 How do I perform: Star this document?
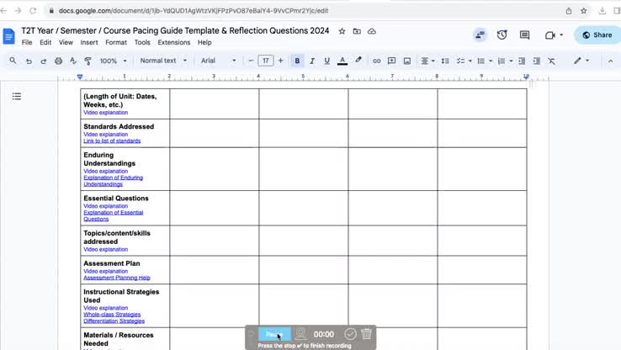[x=342, y=31]
